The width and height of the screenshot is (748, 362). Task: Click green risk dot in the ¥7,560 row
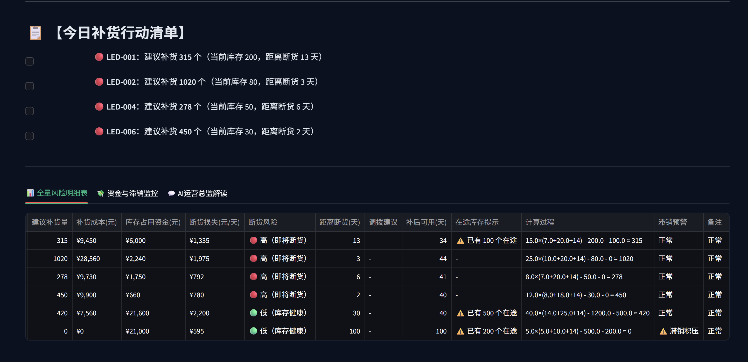point(254,313)
